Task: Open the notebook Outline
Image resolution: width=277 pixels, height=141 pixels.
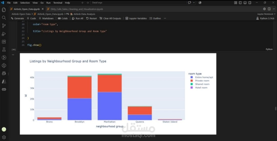Action: click(155, 18)
